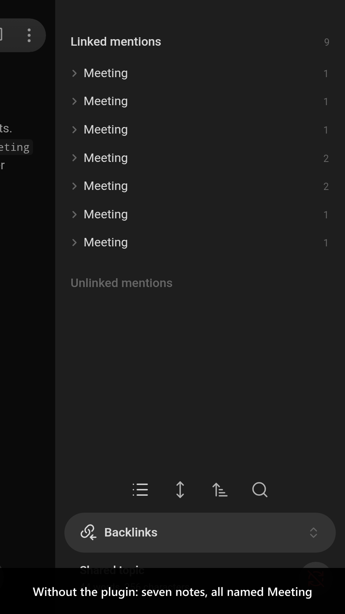
Task: Expand the first Meeting entry's chevron
Action: click(74, 73)
